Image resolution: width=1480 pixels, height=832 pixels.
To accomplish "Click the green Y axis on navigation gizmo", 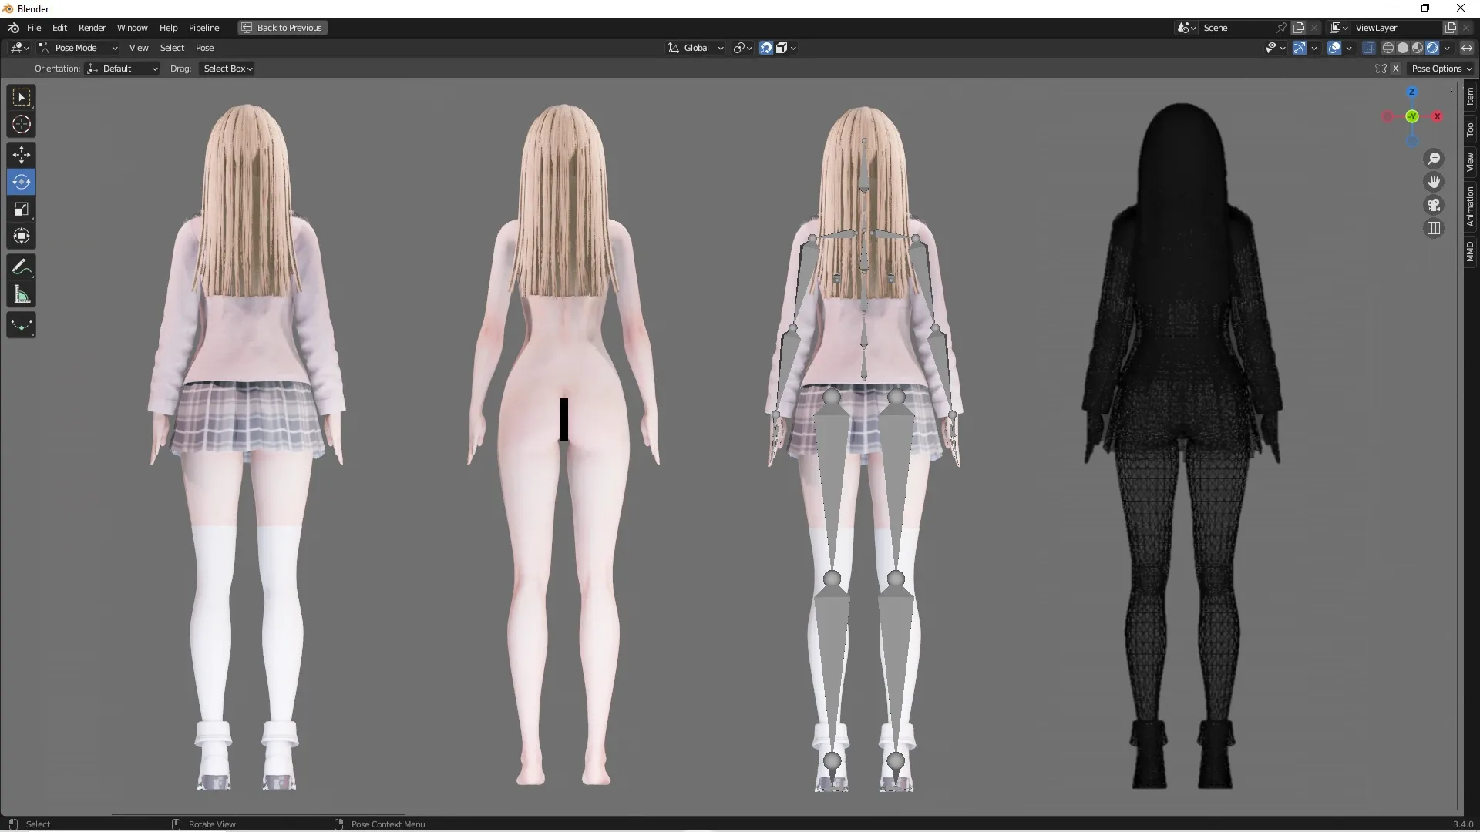I will (1412, 117).
